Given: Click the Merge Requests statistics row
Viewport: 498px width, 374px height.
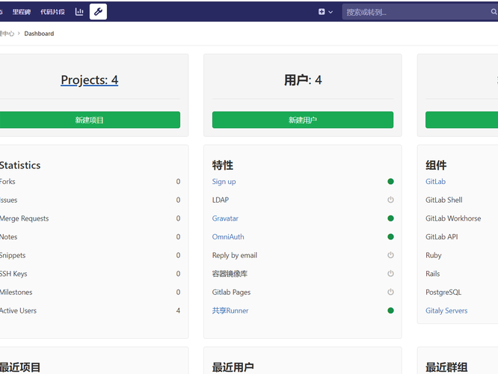Looking at the screenshot, I should [x=90, y=218].
